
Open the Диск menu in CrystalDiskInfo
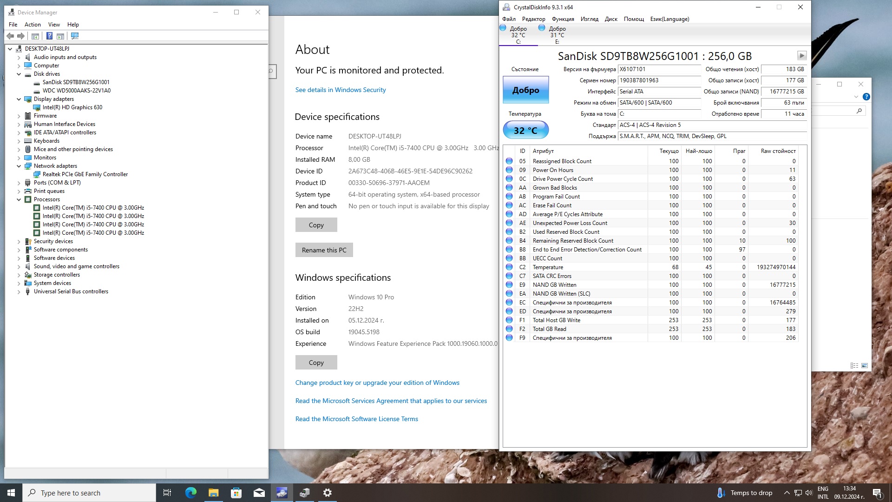(x=611, y=19)
